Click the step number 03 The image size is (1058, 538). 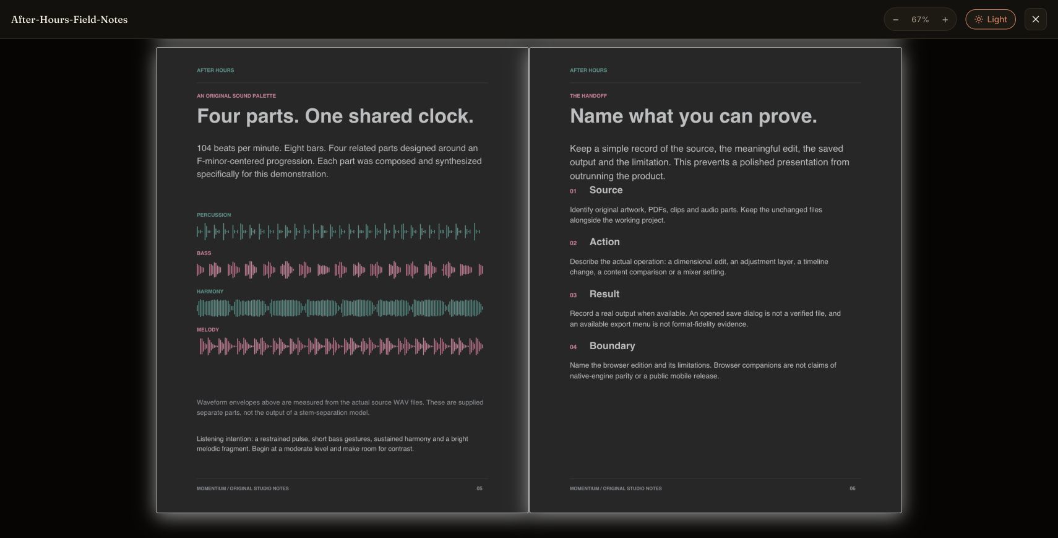click(573, 295)
